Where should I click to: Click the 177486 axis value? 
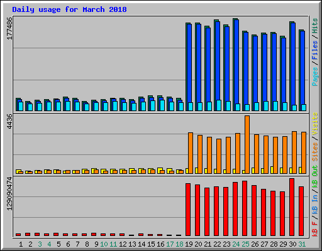[9, 28]
